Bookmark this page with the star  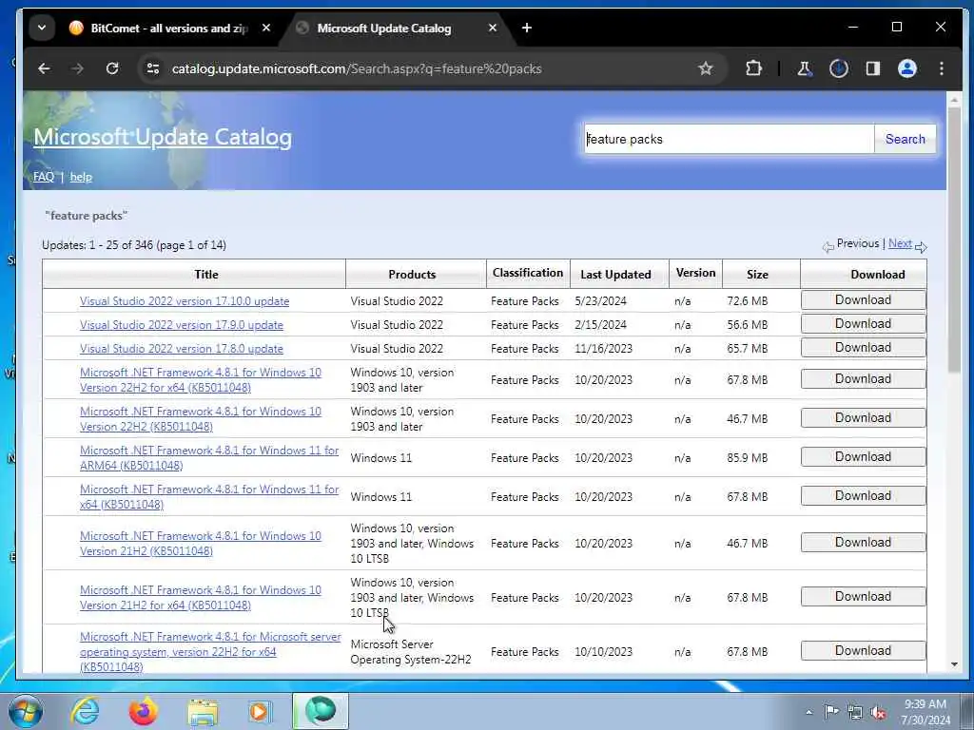pos(705,68)
